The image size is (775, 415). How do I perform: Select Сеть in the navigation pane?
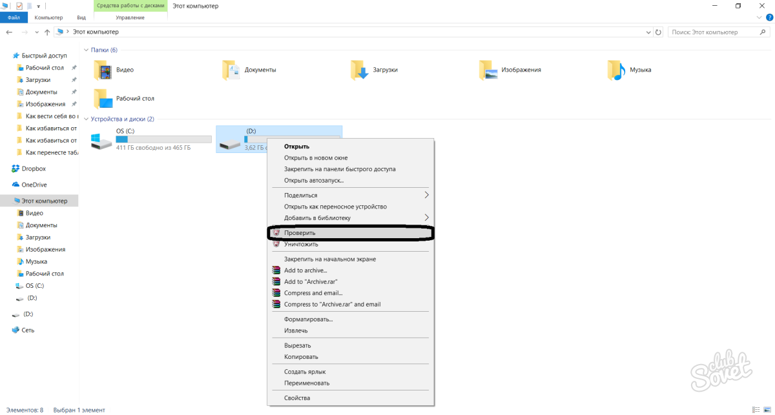tap(28, 330)
